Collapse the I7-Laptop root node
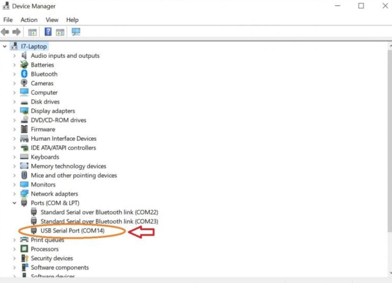 [5, 46]
